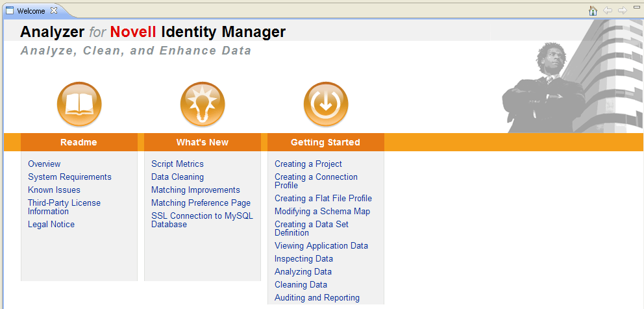Open the Matching Preference Page link
Image resolution: width=644 pixels, height=309 pixels.
point(201,203)
